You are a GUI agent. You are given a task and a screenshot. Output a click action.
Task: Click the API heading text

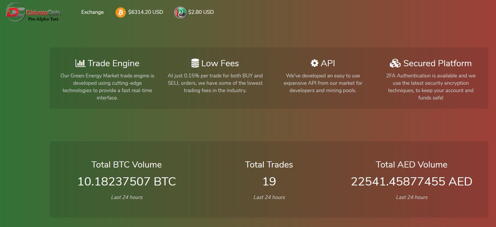pyautogui.click(x=328, y=63)
